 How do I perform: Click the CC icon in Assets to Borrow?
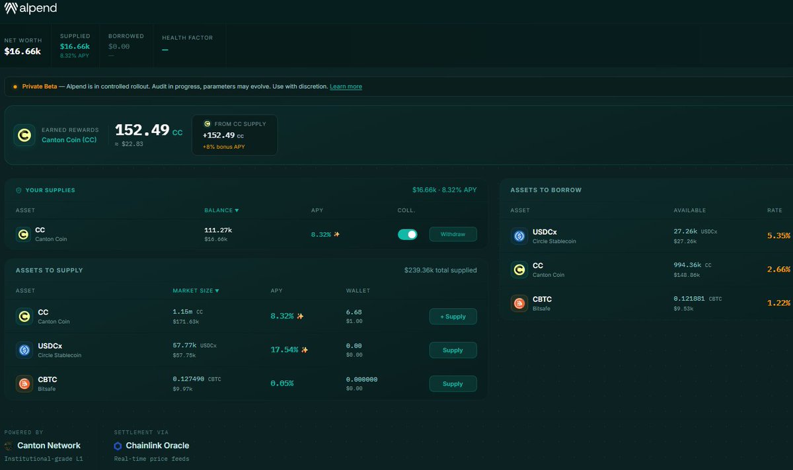(x=519, y=270)
